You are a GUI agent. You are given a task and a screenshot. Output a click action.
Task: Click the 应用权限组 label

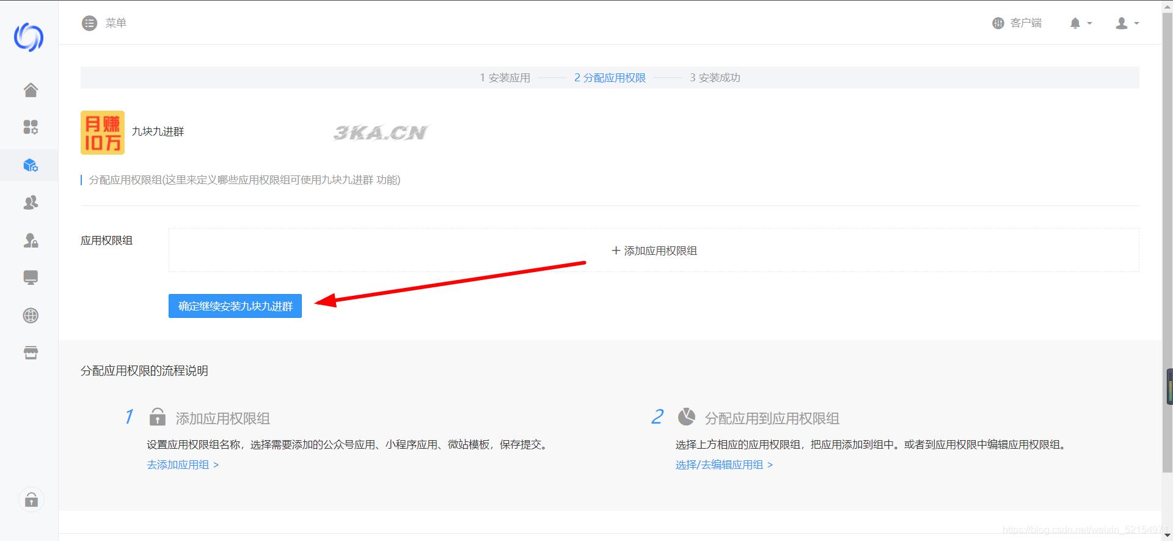[106, 240]
